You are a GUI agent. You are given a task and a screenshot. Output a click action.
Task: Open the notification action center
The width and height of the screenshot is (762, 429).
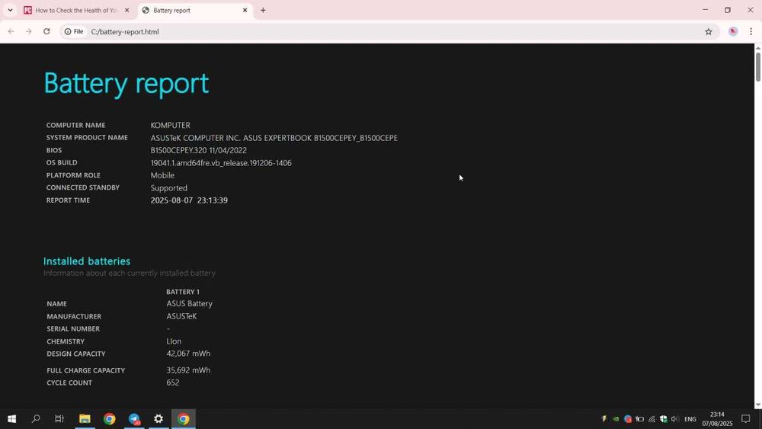745,419
